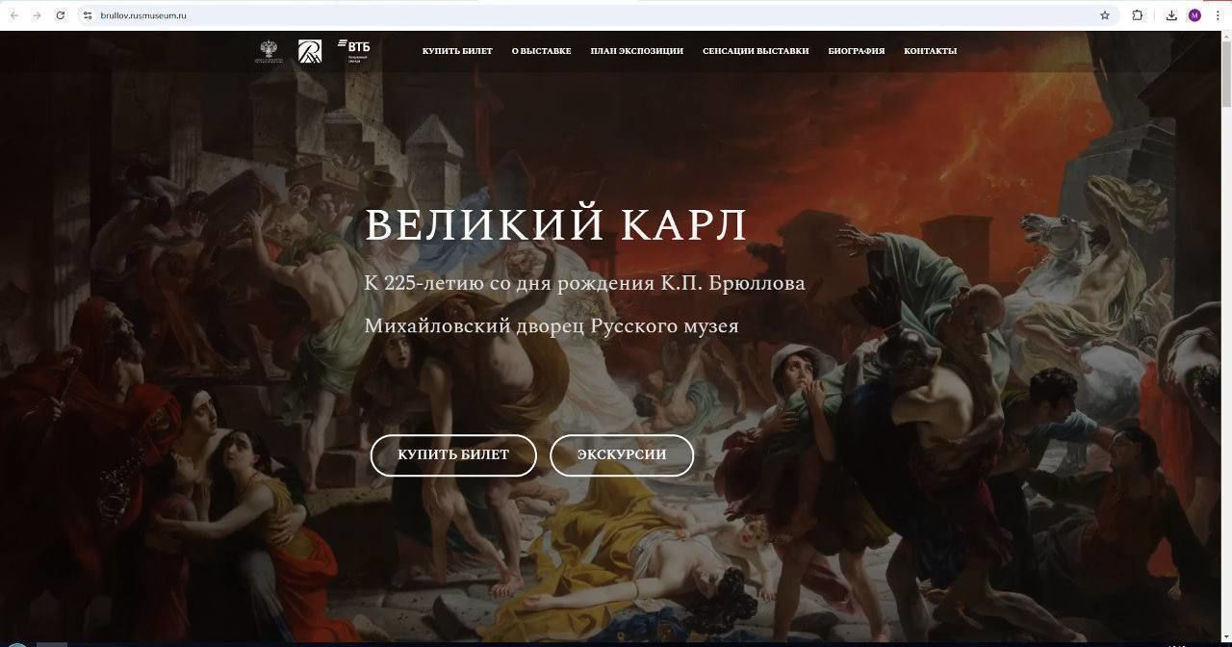Viewport: 1232px width, 647px height.
Task: Click the browser forward arrow
Action: point(37,15)
